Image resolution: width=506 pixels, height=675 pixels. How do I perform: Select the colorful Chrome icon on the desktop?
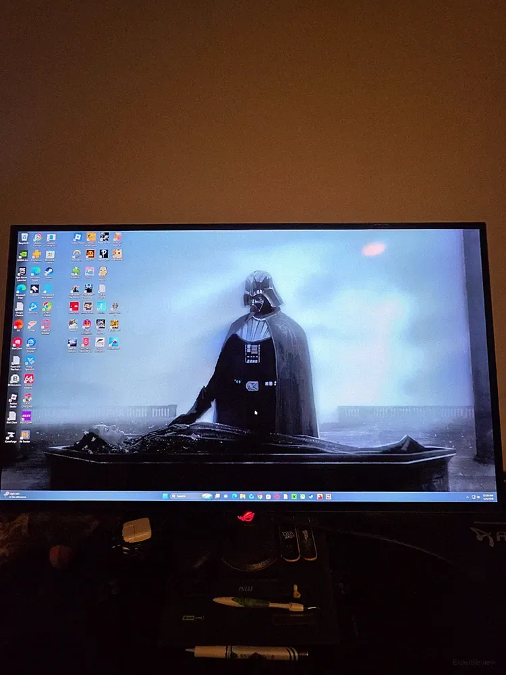pos(47,306)
